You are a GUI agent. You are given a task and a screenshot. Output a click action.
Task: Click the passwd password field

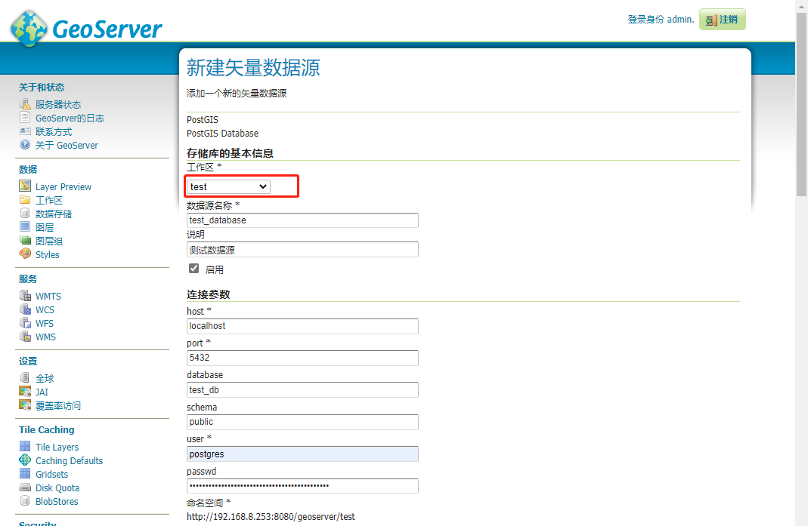[x=302, y=486]
